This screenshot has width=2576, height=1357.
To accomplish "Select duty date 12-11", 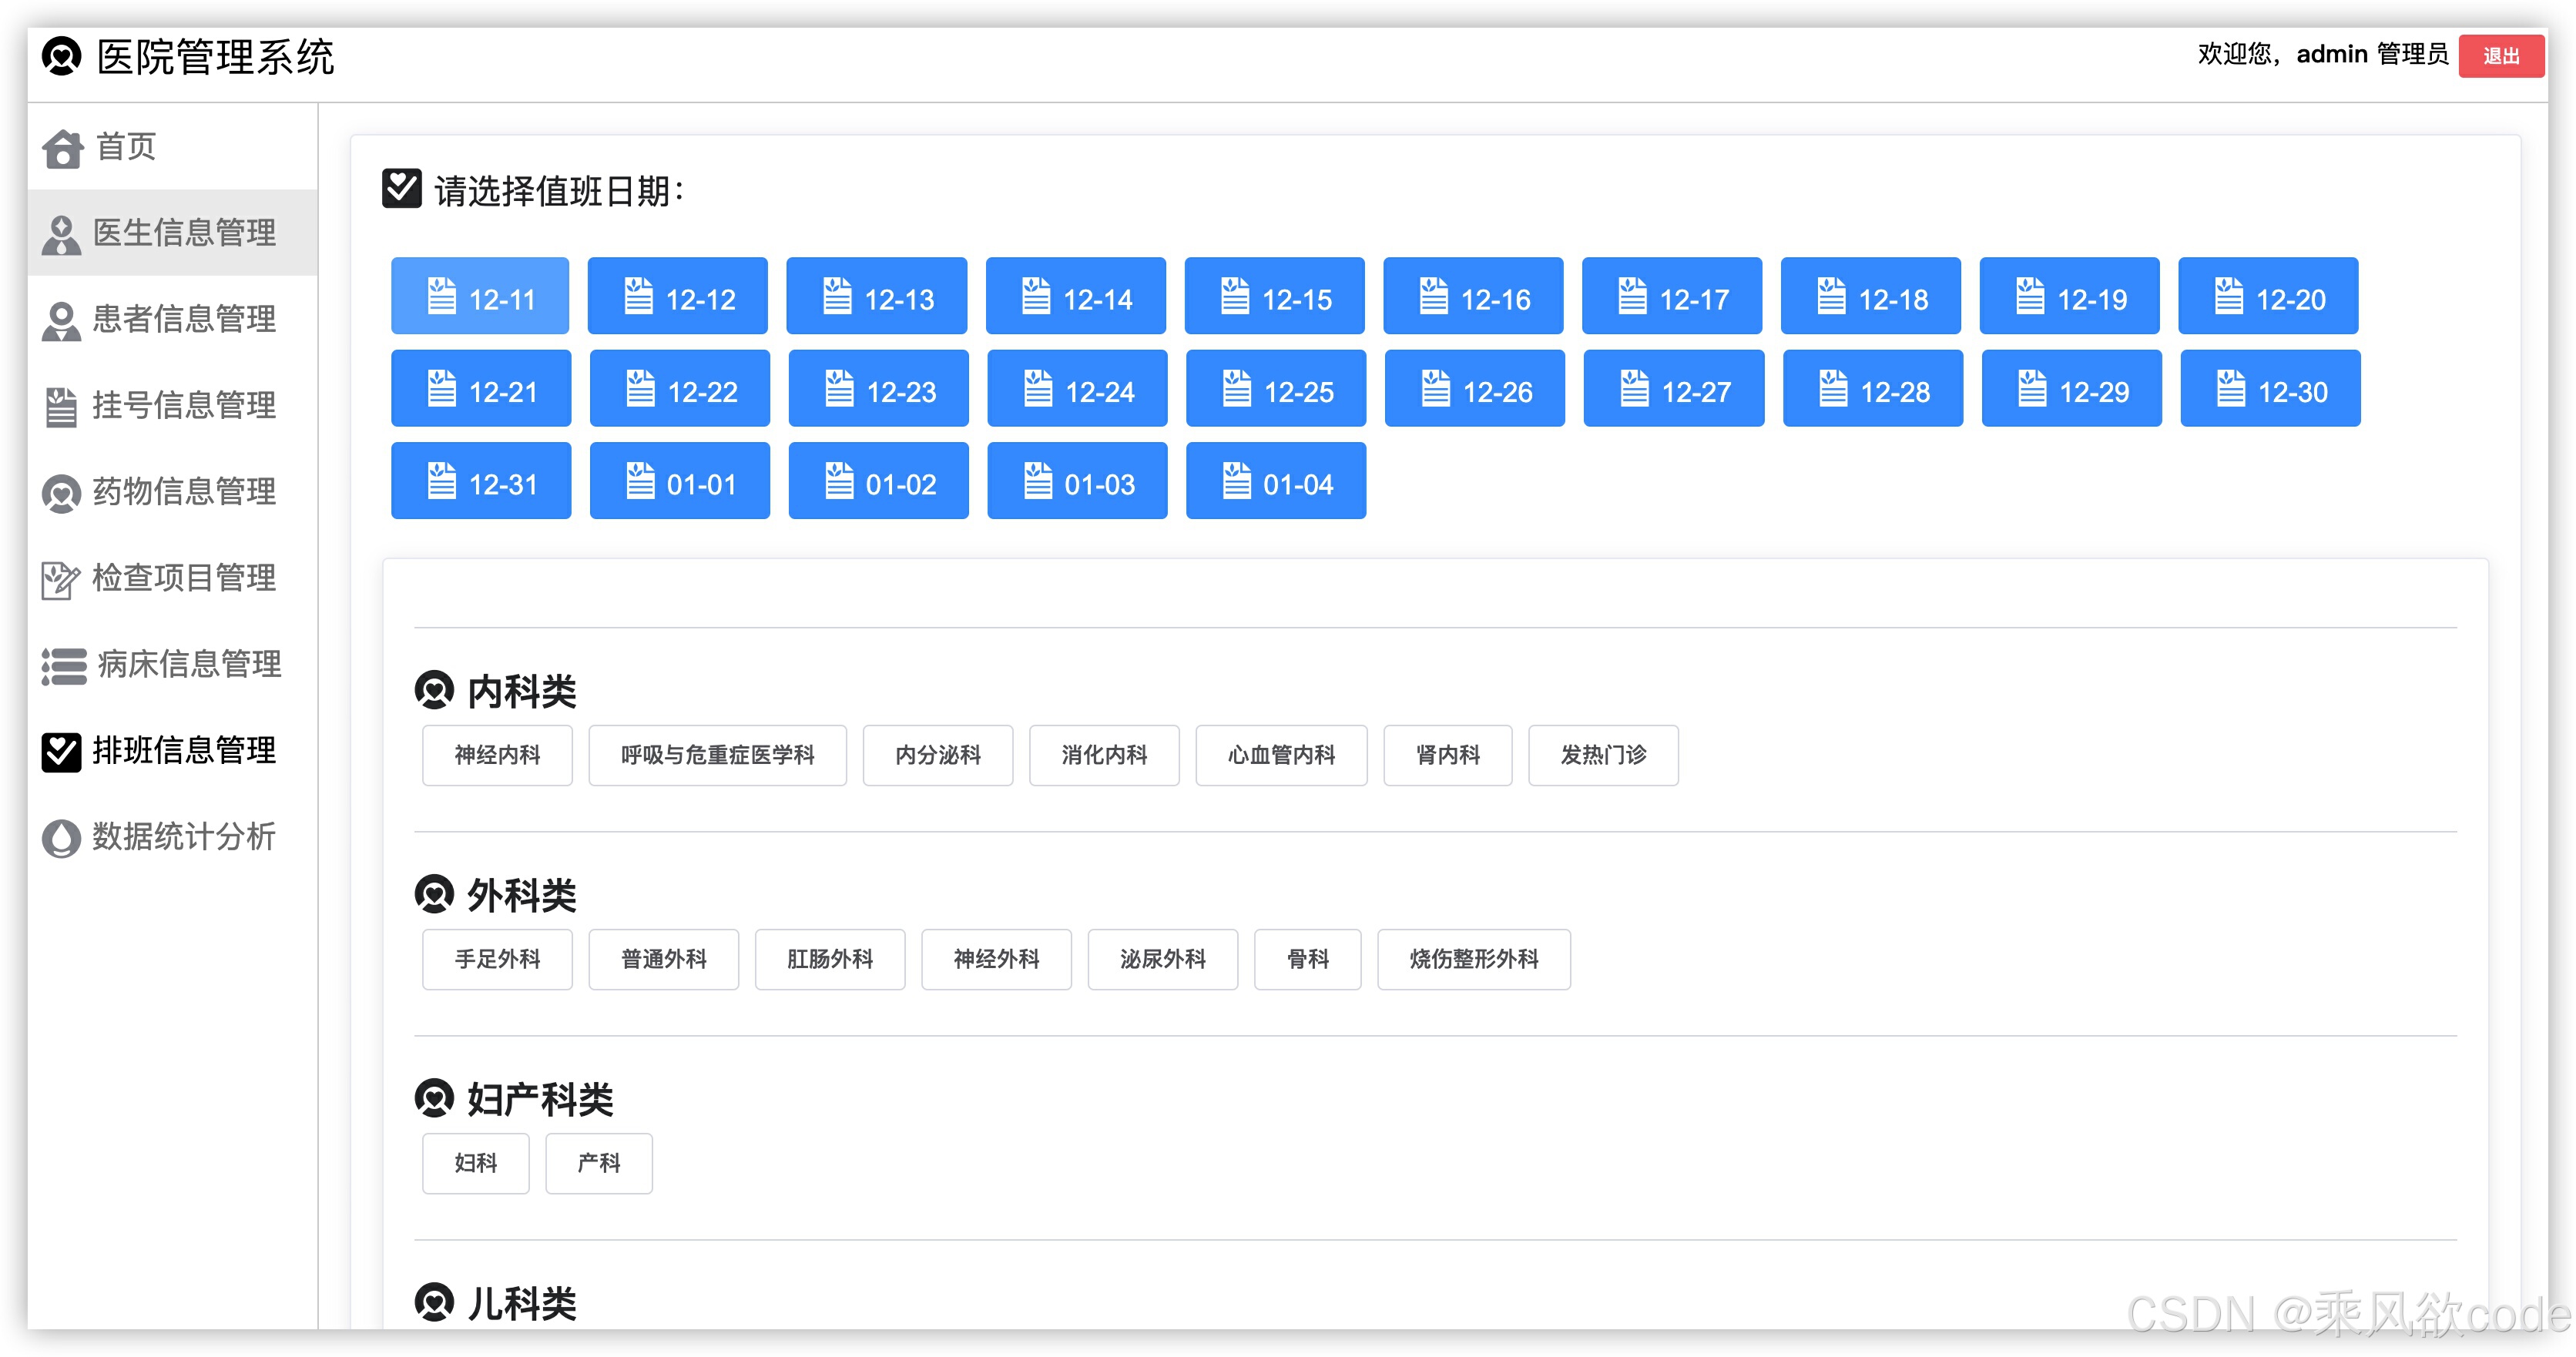I will click(x=480, y=297).
